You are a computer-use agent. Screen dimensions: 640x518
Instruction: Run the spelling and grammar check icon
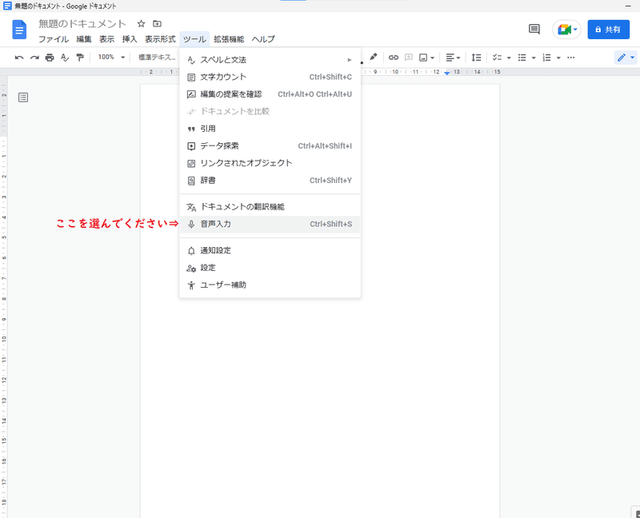64,57
